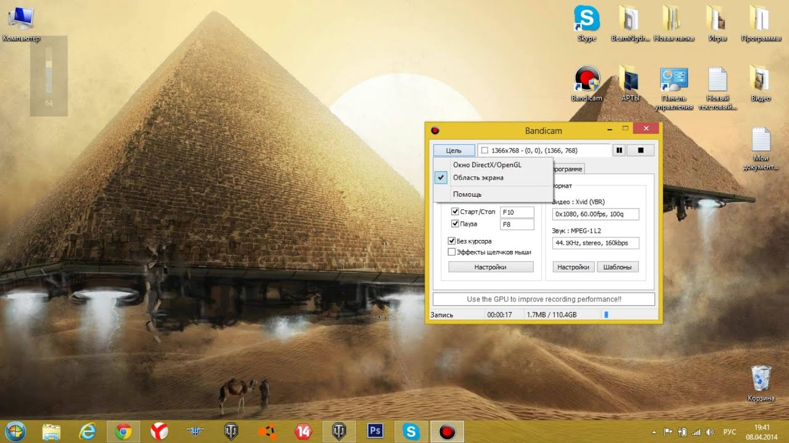Click the 00:00:17 recording timer
The width and height of the screenshot is (789, 443).
click(500, 315)
